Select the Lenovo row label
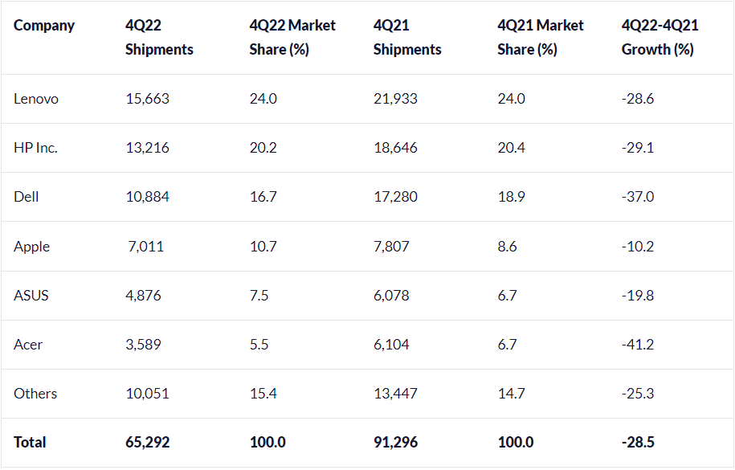 click(x=36, y=99)
